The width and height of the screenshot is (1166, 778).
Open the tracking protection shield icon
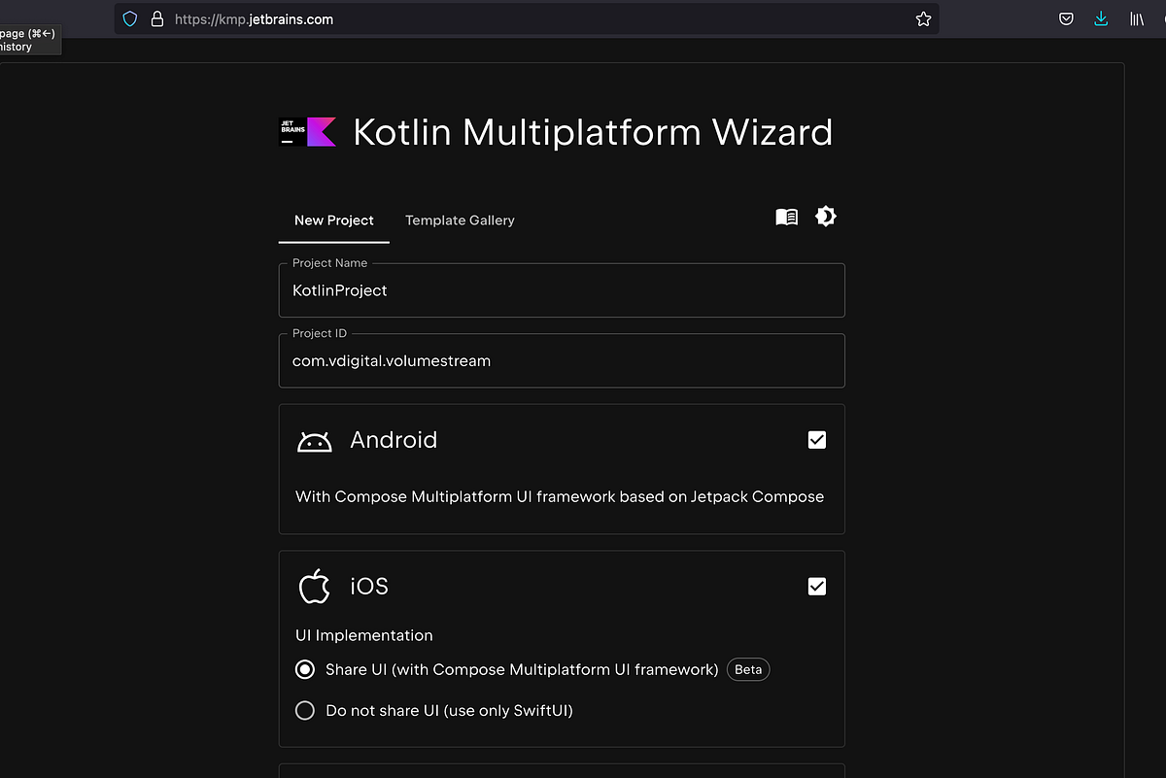pos(129,18)
